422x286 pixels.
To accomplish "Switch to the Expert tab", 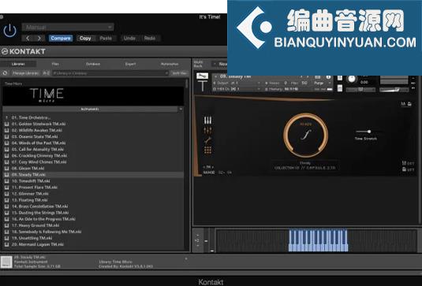I will 130,64.
